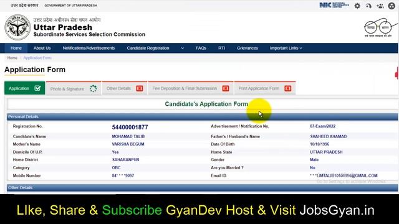Click the Other Details section header bar
The width and height of the screenshot is (399, 224).
click(x=202, y=188)
